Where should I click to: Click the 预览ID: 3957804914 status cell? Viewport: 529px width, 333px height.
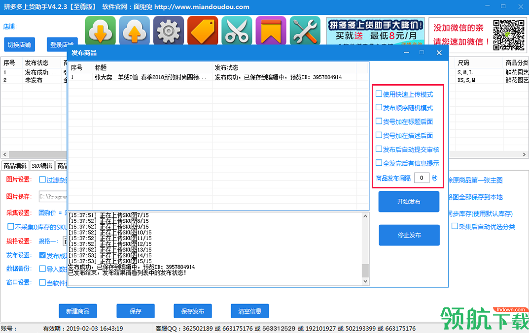click(279, 77)
